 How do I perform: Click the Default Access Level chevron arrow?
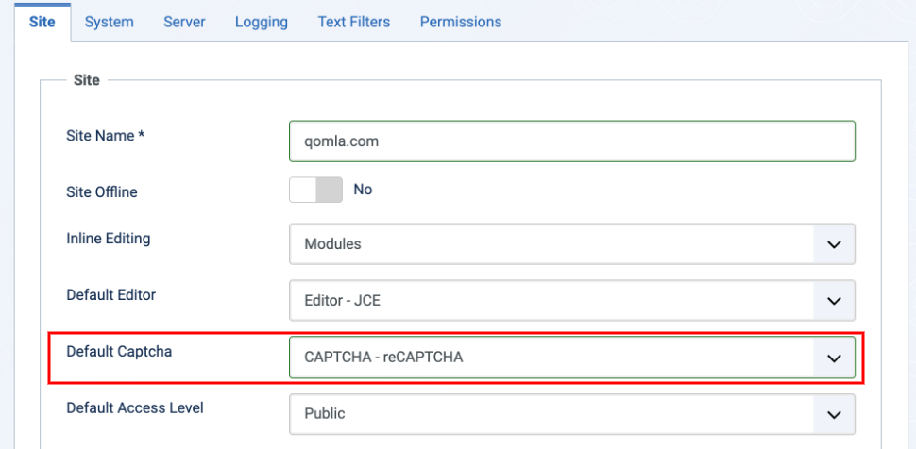pos(834,414)
